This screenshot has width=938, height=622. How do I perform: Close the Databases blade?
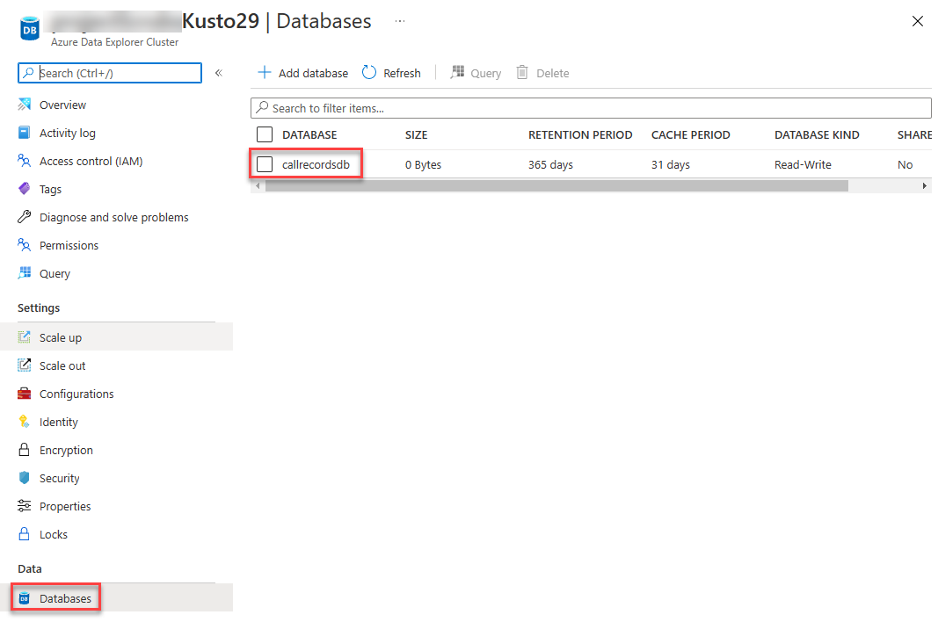click(x=917, y=22)
